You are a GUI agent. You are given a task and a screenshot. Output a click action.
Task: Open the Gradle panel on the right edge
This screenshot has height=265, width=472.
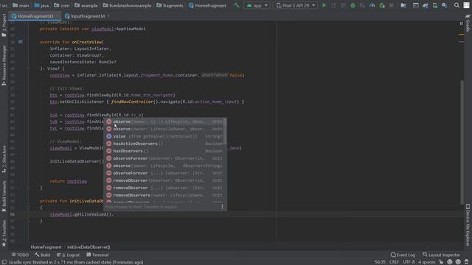[468, 23]
